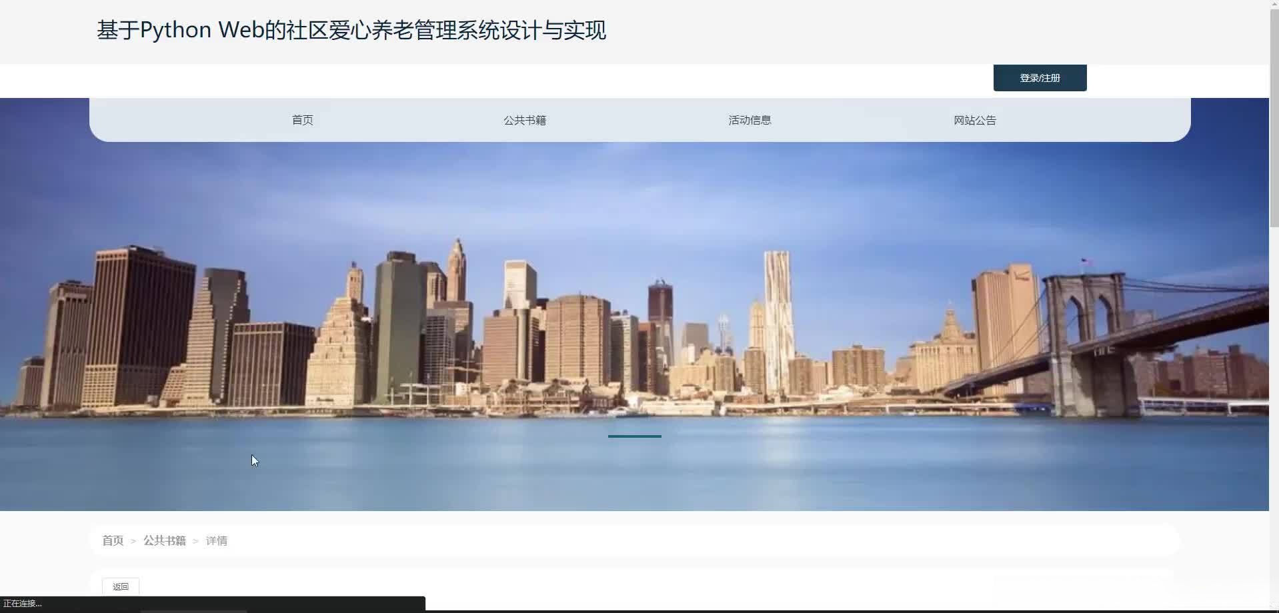Open the 首页 navigation item
This screenshot has height=613, width=1279.
[301, 120]
